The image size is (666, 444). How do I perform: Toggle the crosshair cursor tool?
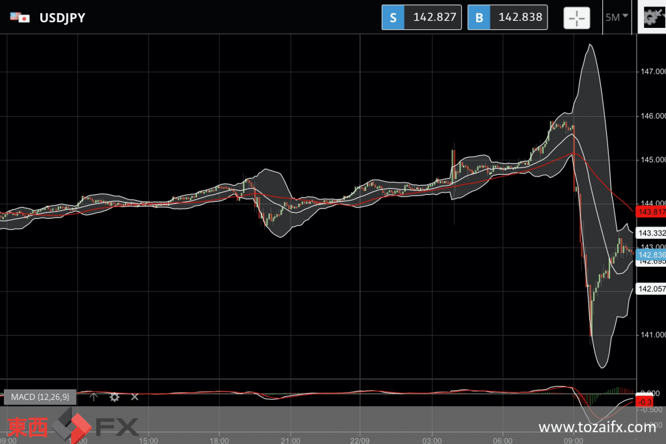576,18
